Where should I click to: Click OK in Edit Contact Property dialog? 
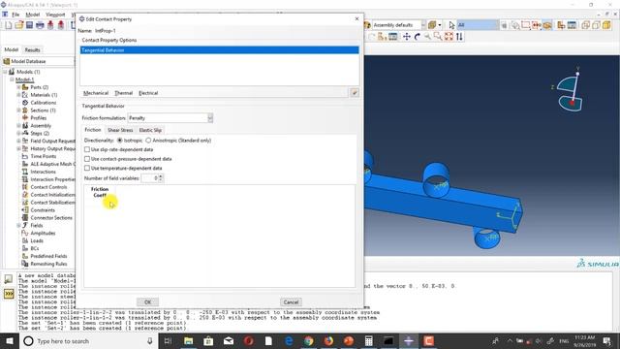coord(147,302)
